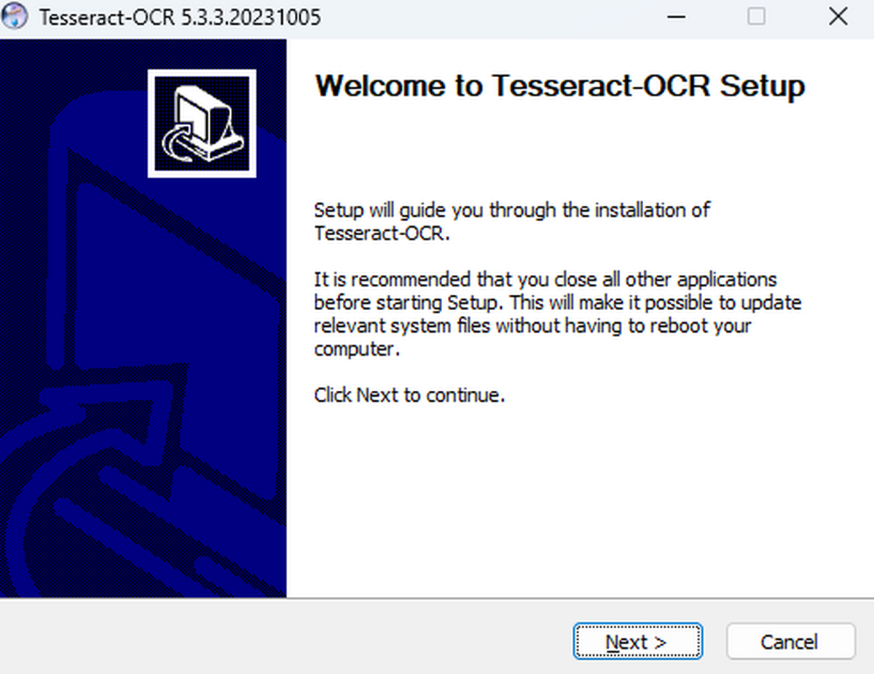
Task: Click the Tesseract-OCR installer icon in title bar
Action: click(x=16, y=17)
